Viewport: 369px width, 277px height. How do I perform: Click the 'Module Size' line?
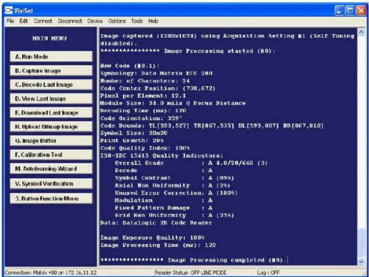(173, 103)
